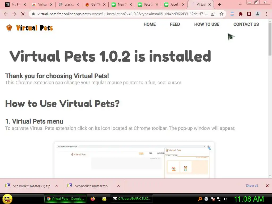Click the Virtual Pets menu screenshot image

pyautogui.click(x=134, y=160)
